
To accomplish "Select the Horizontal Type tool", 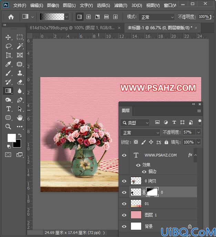I will pyautogui.click(x=9, y=109).
